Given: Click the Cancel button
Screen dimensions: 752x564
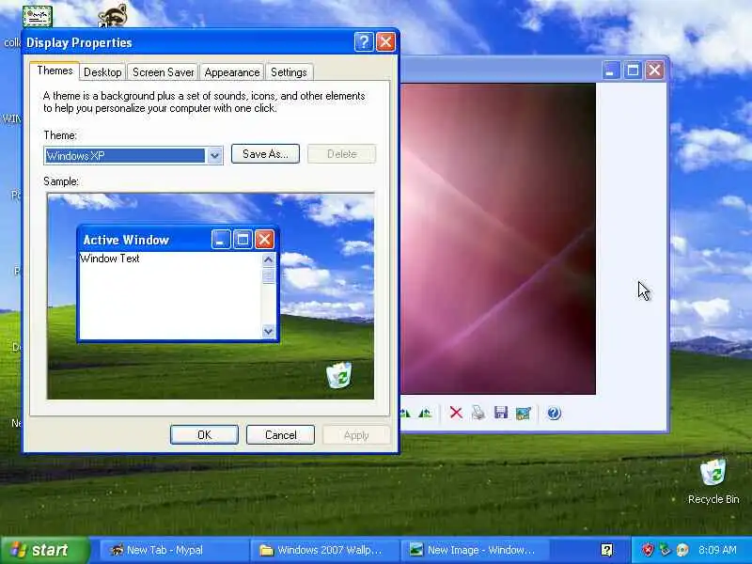Looking at the screenshot, I should (280, 435).
